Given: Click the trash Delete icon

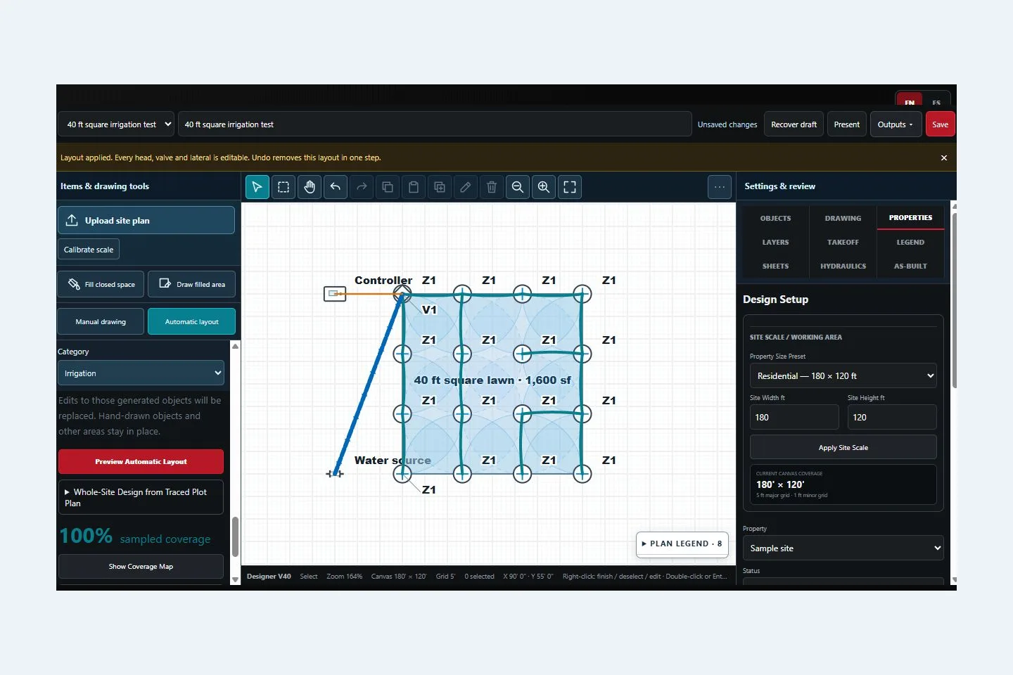Looking at the screenshot, I should 492,187.
